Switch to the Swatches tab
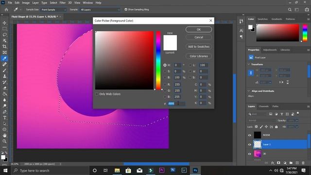The height and width of the screenshot is (175, 311). pos(262,19)
